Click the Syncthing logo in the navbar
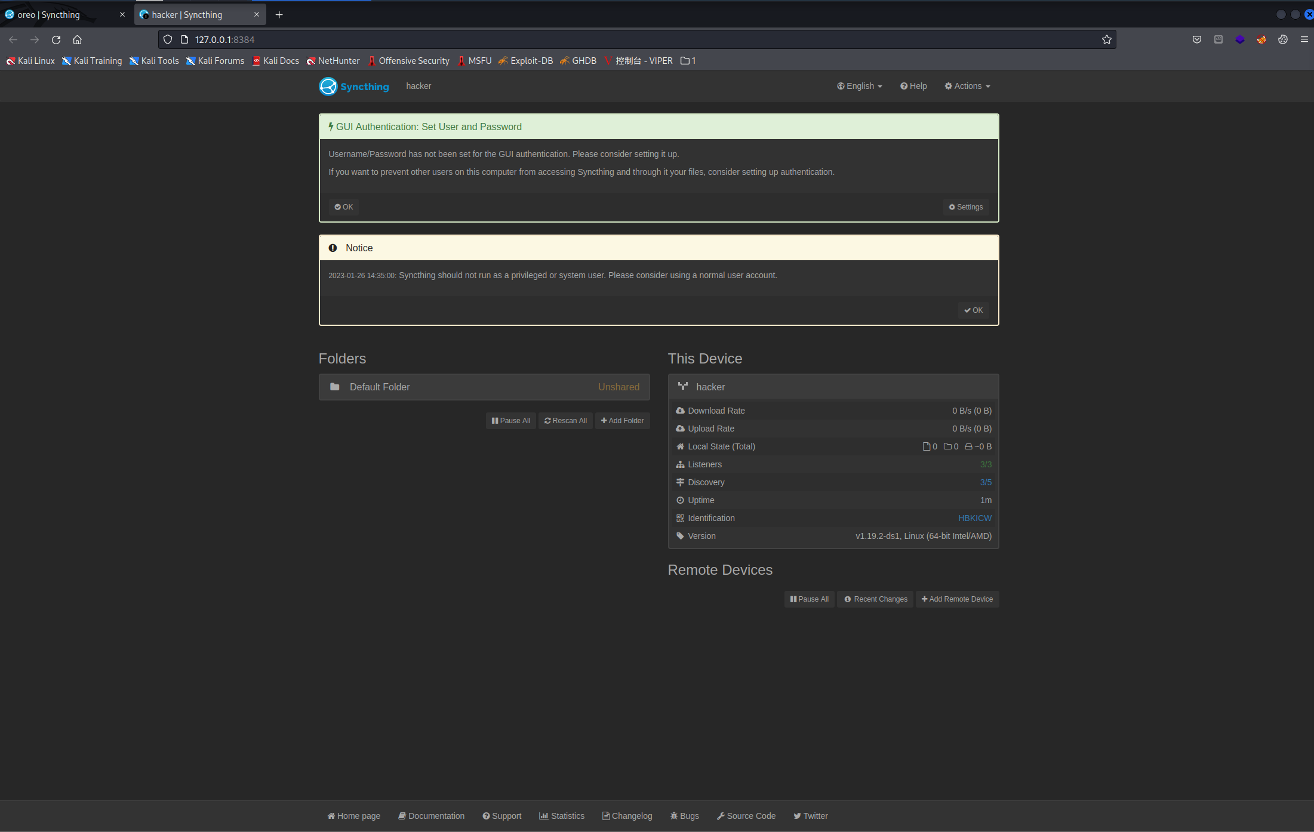This screenshot has width=1314, height=832. (354, 87)
